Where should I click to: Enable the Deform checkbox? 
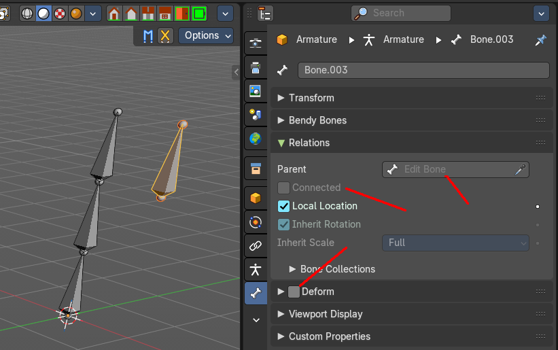tap(294, 292)
